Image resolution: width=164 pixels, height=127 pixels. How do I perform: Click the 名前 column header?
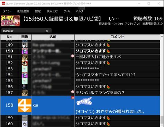pos(53,37)
